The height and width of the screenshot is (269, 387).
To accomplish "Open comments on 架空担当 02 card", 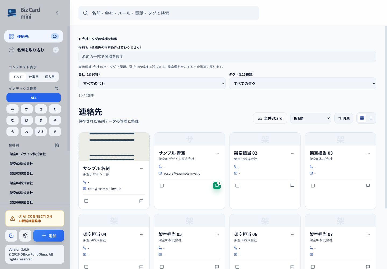I will (292, 186).
